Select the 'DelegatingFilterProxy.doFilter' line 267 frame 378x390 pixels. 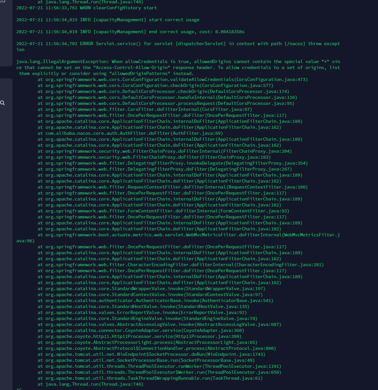[165, 169]
